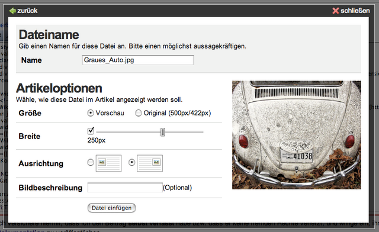Click the red X close icon

click(336, 11)
